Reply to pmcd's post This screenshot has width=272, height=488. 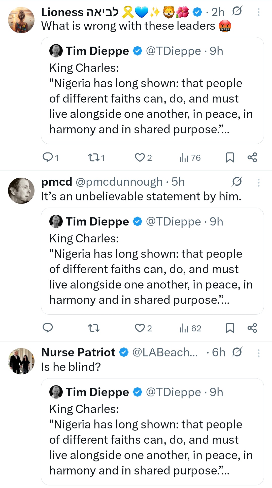48,328
